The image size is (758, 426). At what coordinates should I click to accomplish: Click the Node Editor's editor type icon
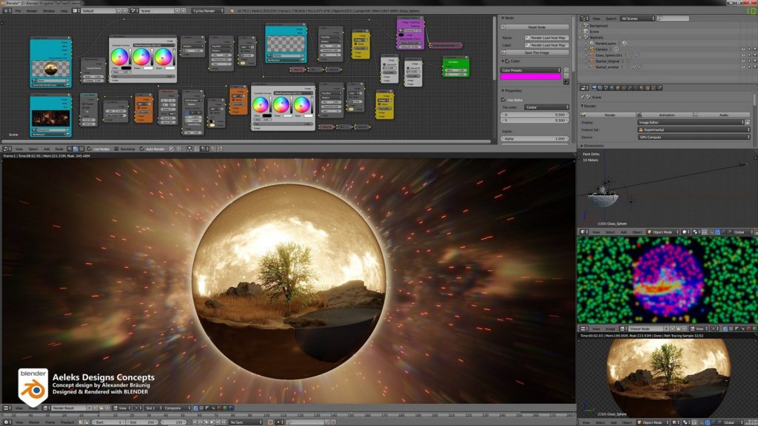coord(6,149)
